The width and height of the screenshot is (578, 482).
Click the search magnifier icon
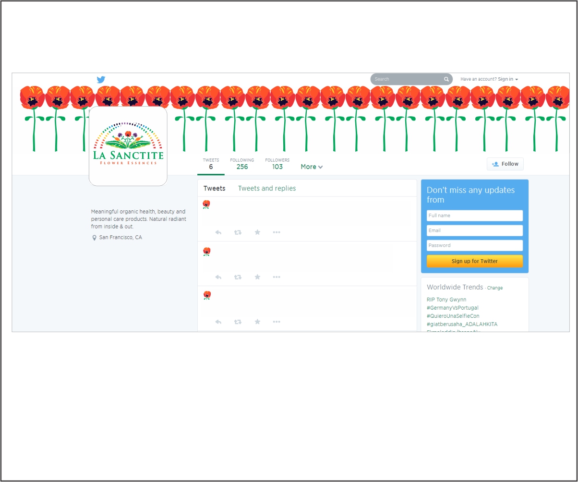446,79
